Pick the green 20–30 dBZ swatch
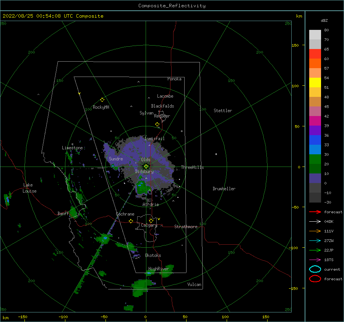Viewport: 344px width, 322px height. 315,159
